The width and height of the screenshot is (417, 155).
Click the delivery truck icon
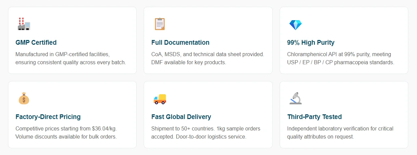click(x=159, y=99)
